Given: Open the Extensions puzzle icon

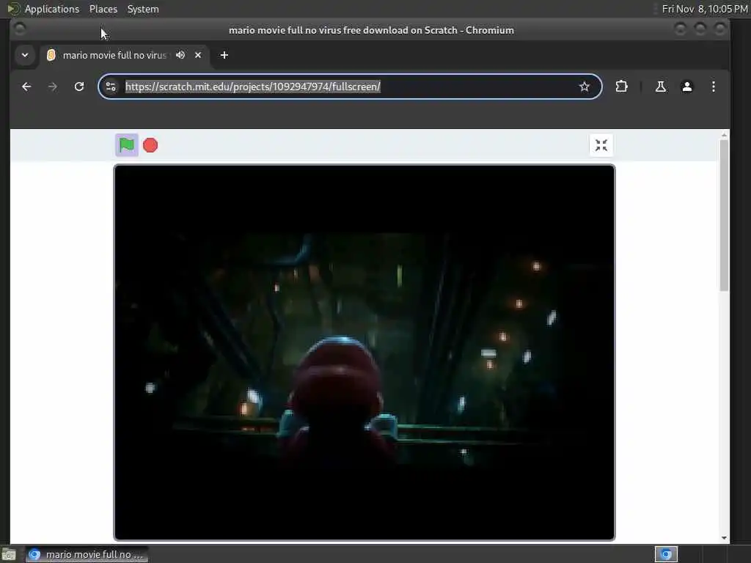Looking at the screenshot, I should click(621, 87).
